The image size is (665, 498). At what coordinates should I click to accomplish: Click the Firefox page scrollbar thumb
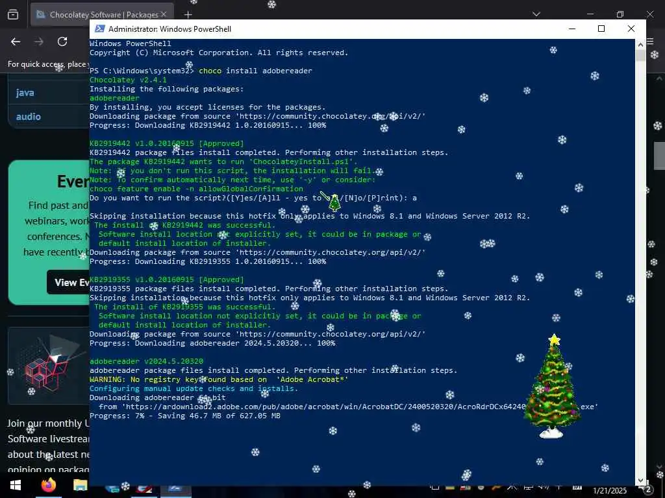point(659,156)
